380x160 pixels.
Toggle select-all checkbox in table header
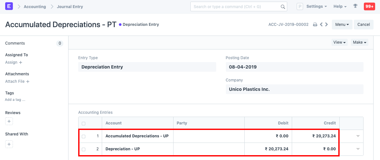pyautogui.click(x=84, y=123)
